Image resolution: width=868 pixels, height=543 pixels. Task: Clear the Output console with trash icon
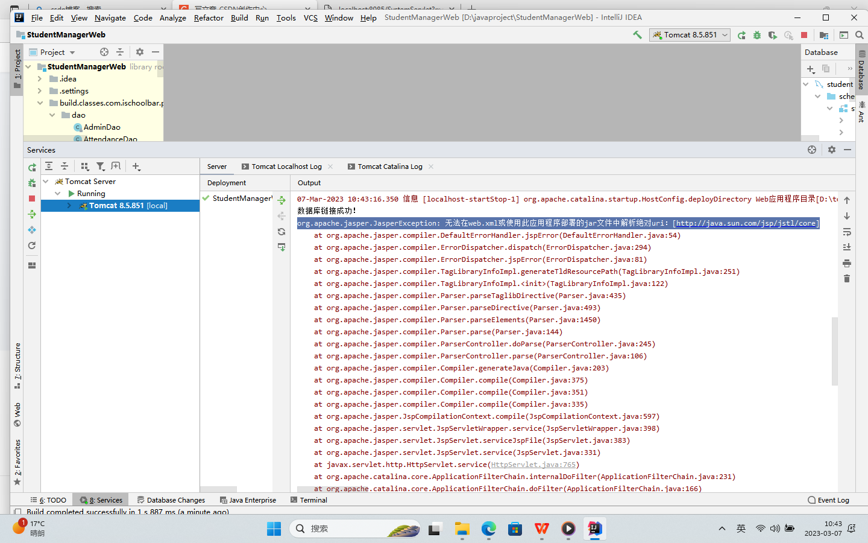[847, 279]
